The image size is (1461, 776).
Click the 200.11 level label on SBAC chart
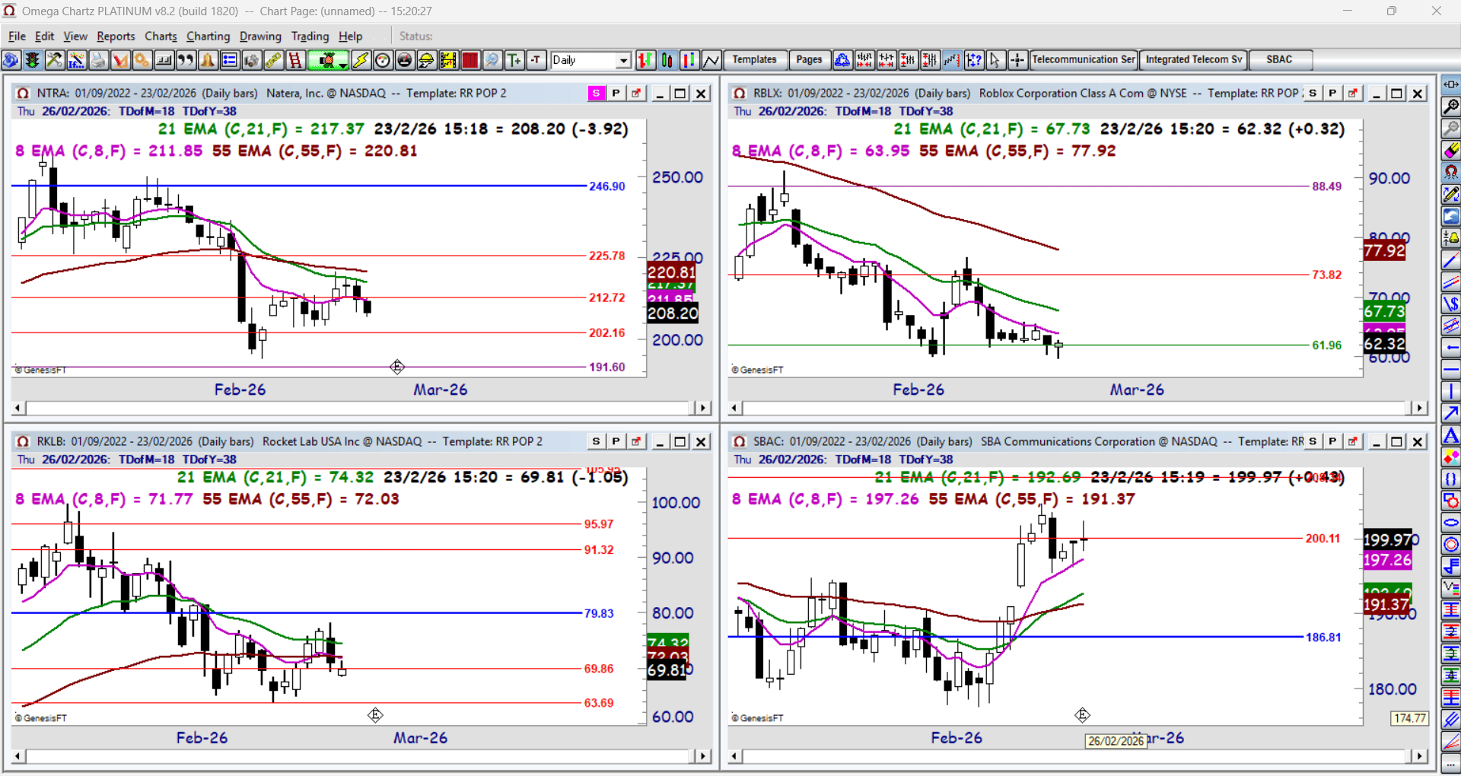[1323, 539]
